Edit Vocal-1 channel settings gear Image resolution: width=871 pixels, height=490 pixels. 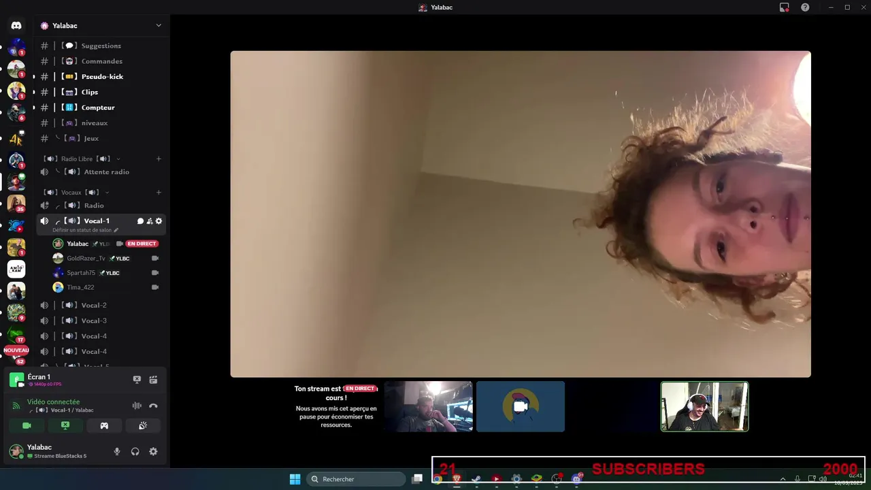pyautogui.click(x=159, y=221)
